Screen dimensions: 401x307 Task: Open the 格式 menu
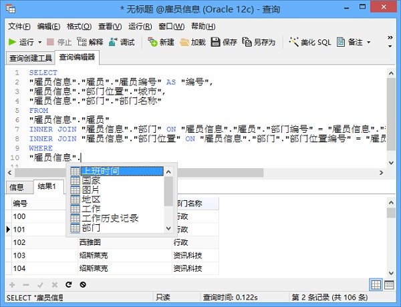coord(79,26)
